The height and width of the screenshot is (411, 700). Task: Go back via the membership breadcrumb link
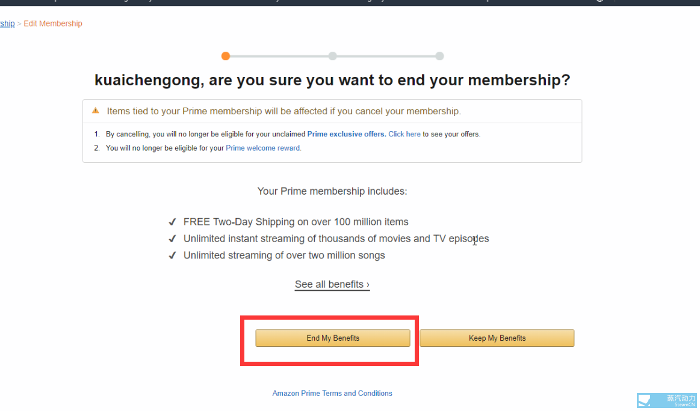[7, 24]
